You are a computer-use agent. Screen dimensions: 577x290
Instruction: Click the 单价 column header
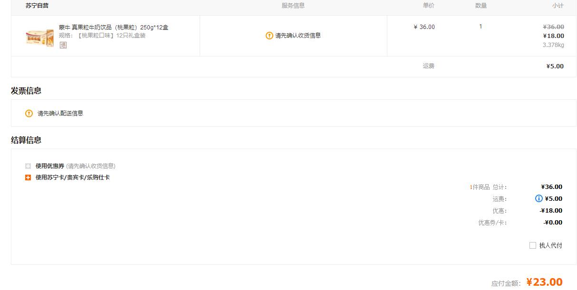(x=429, y=6)
